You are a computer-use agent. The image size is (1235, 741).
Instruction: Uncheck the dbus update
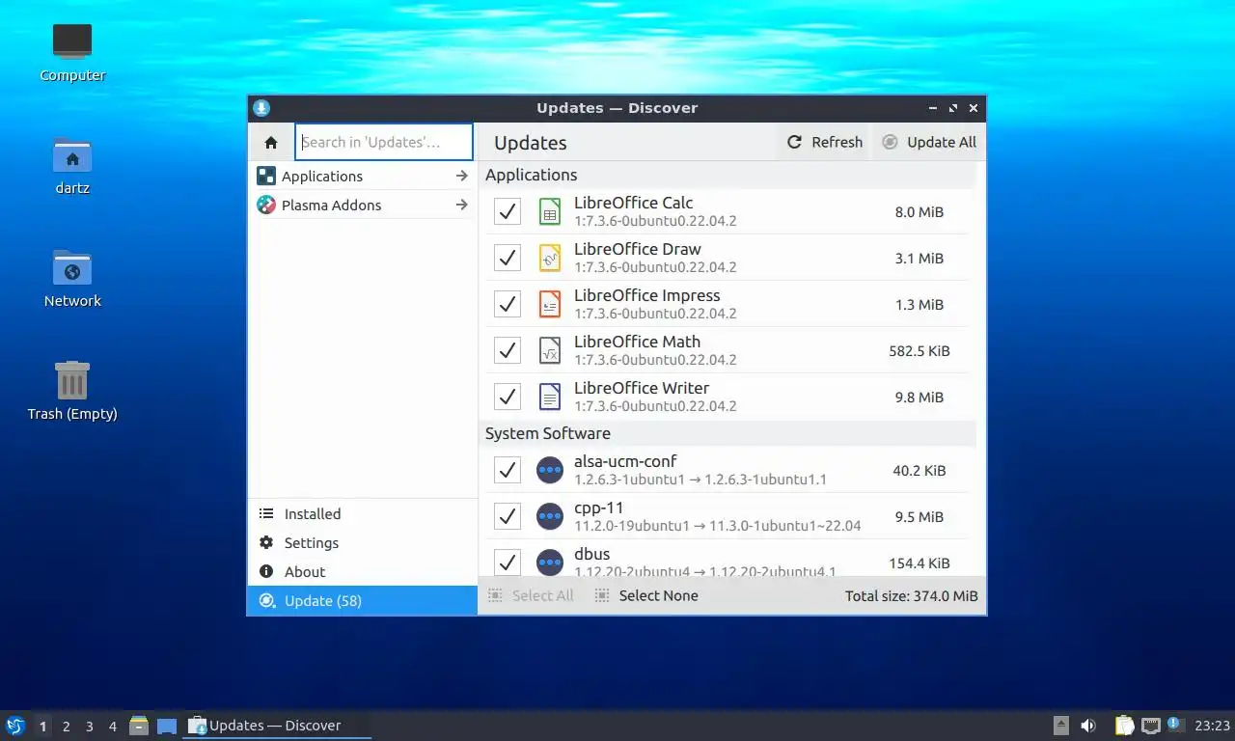[x=508, y=563]
